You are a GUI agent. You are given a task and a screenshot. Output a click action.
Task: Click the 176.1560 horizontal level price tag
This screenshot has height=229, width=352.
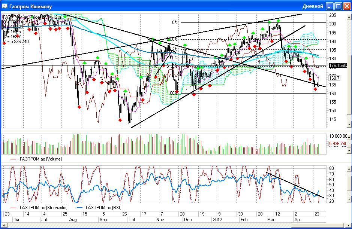click(338, 65)
